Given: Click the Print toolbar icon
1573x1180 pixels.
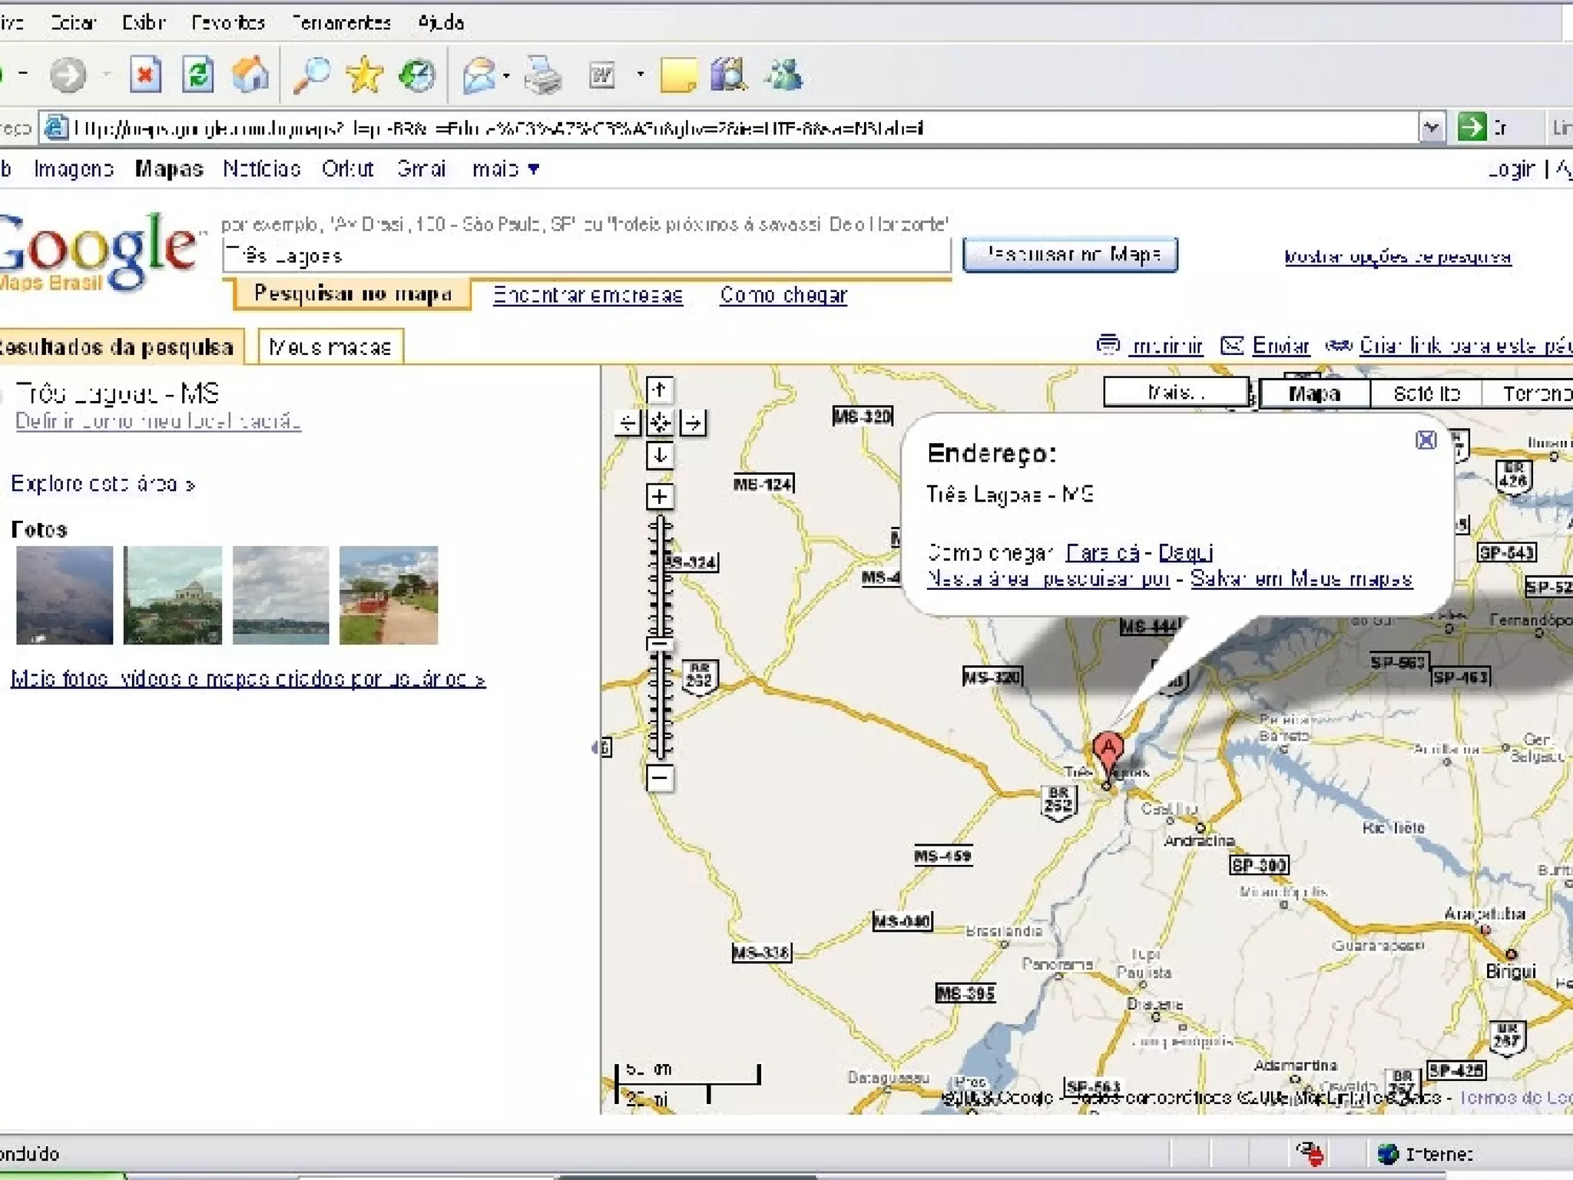Looking at the screenshot, I should pos(543,75).
